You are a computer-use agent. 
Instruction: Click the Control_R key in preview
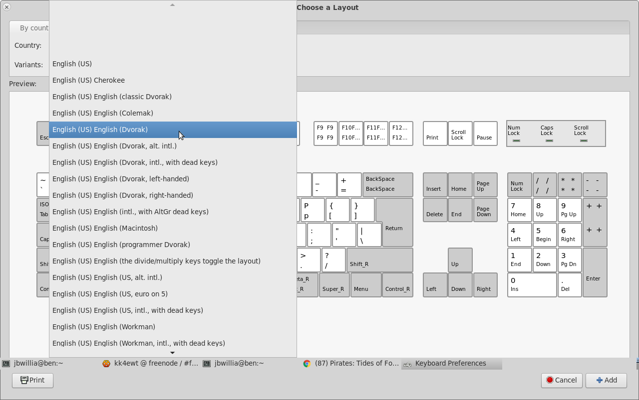398,285
